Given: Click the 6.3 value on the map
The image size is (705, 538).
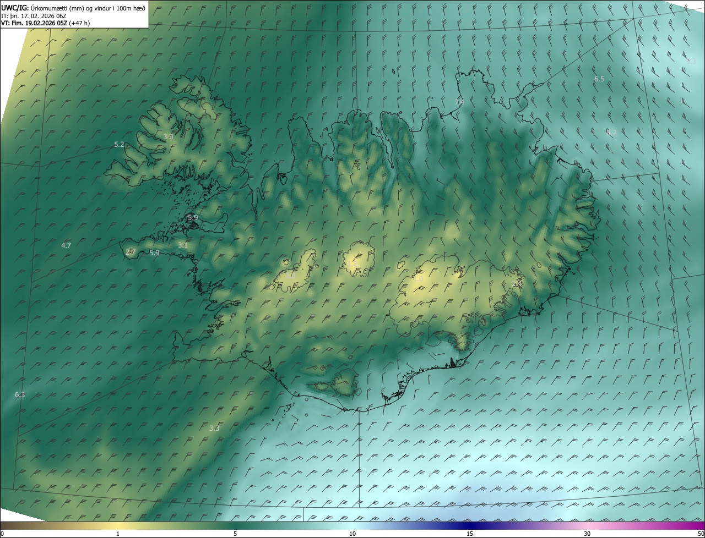Looking at the screenshot, I should (x=20, y=394).
